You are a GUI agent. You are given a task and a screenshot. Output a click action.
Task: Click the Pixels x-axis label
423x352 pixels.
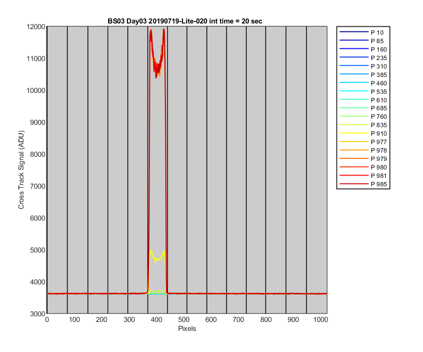click(x=187, y=329)
